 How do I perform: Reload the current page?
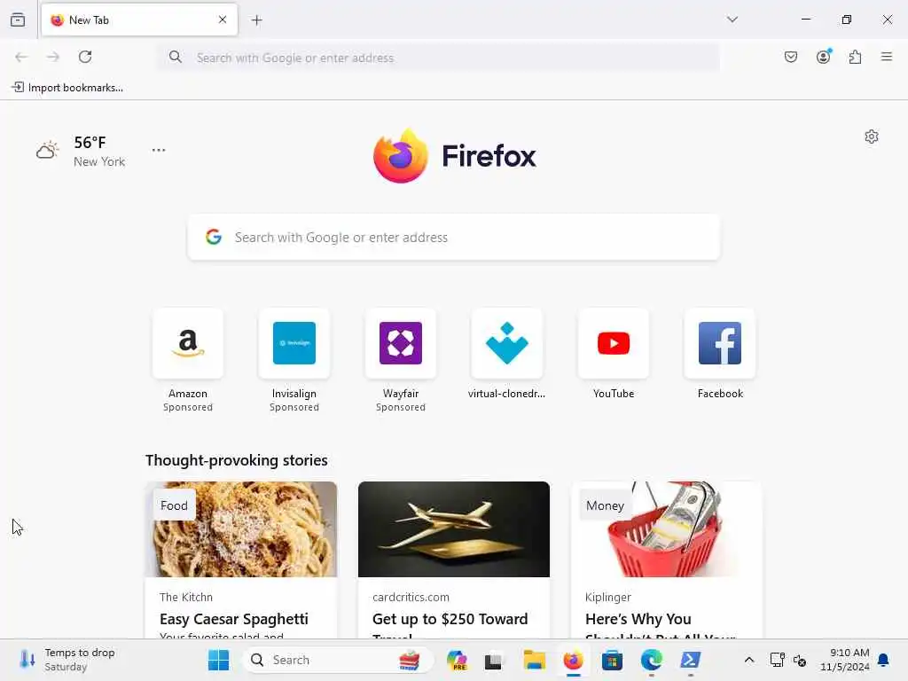pos(85,57)
